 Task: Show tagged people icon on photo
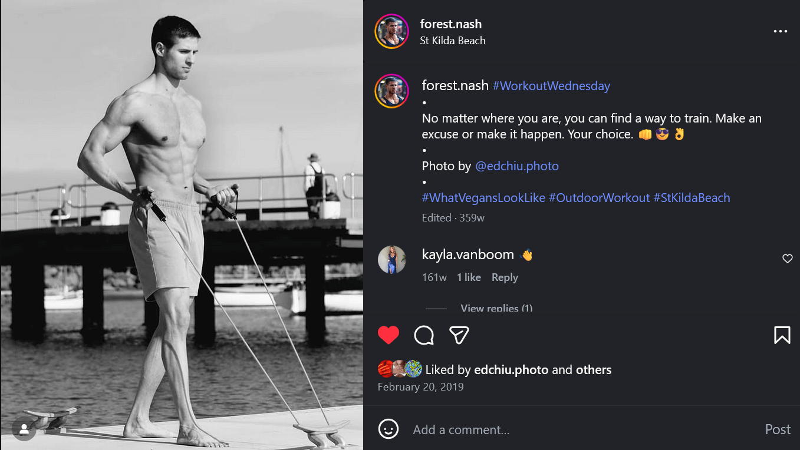(x=24, y=428)
